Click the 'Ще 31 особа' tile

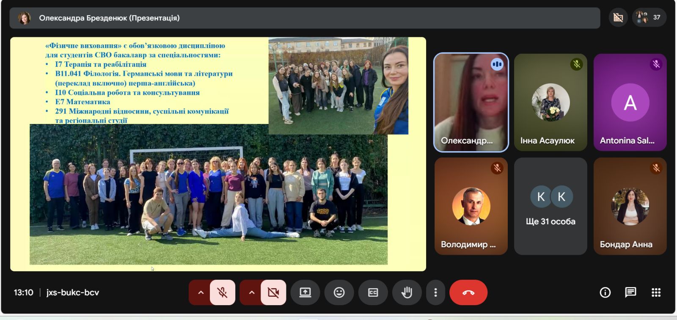click(550, 207)
